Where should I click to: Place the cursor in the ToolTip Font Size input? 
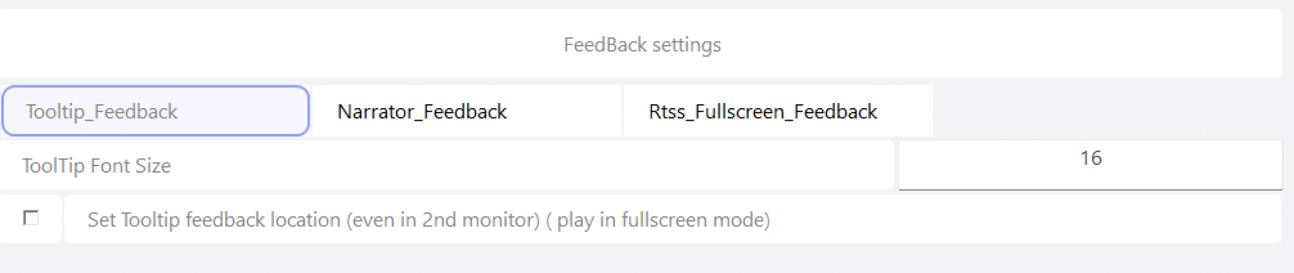[1090, 159]
